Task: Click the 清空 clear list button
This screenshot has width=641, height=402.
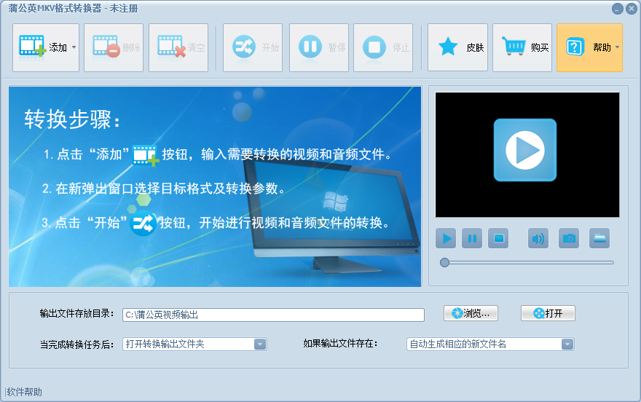Action: pyautogui.click(x=178, y=47)
